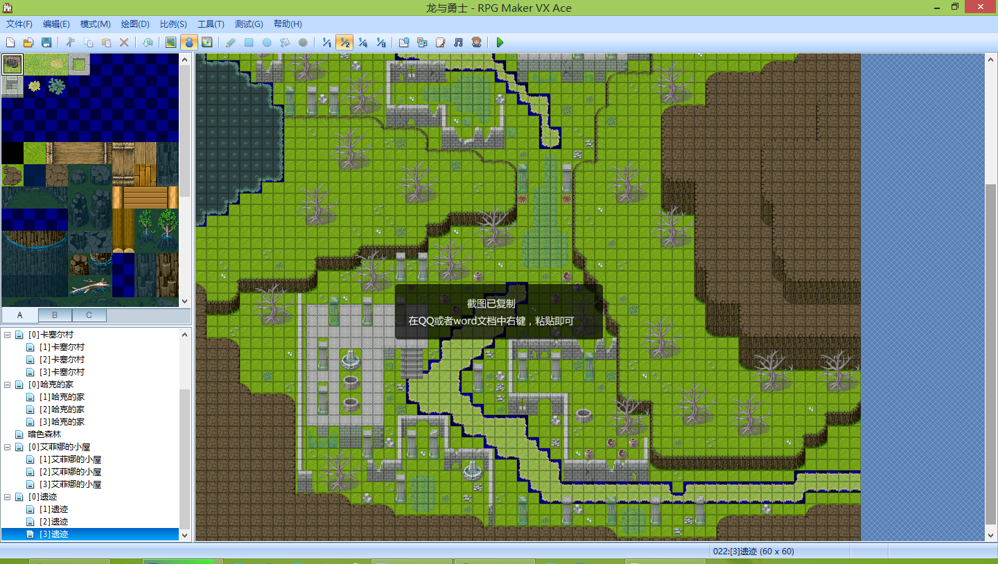The height and width of the screenshot is (564, 998).
Task: Collapse the [0]艾菲娜的小屋 map group
Action: coord(8,447)
